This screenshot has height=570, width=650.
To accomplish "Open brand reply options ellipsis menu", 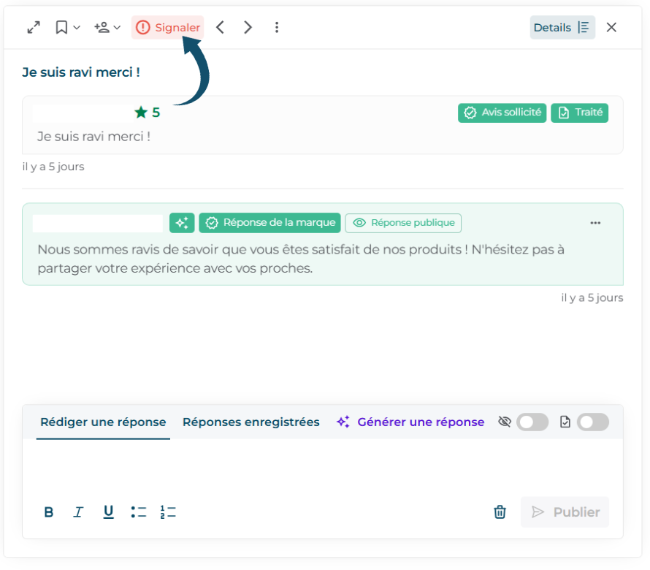I will pos(595,223).
